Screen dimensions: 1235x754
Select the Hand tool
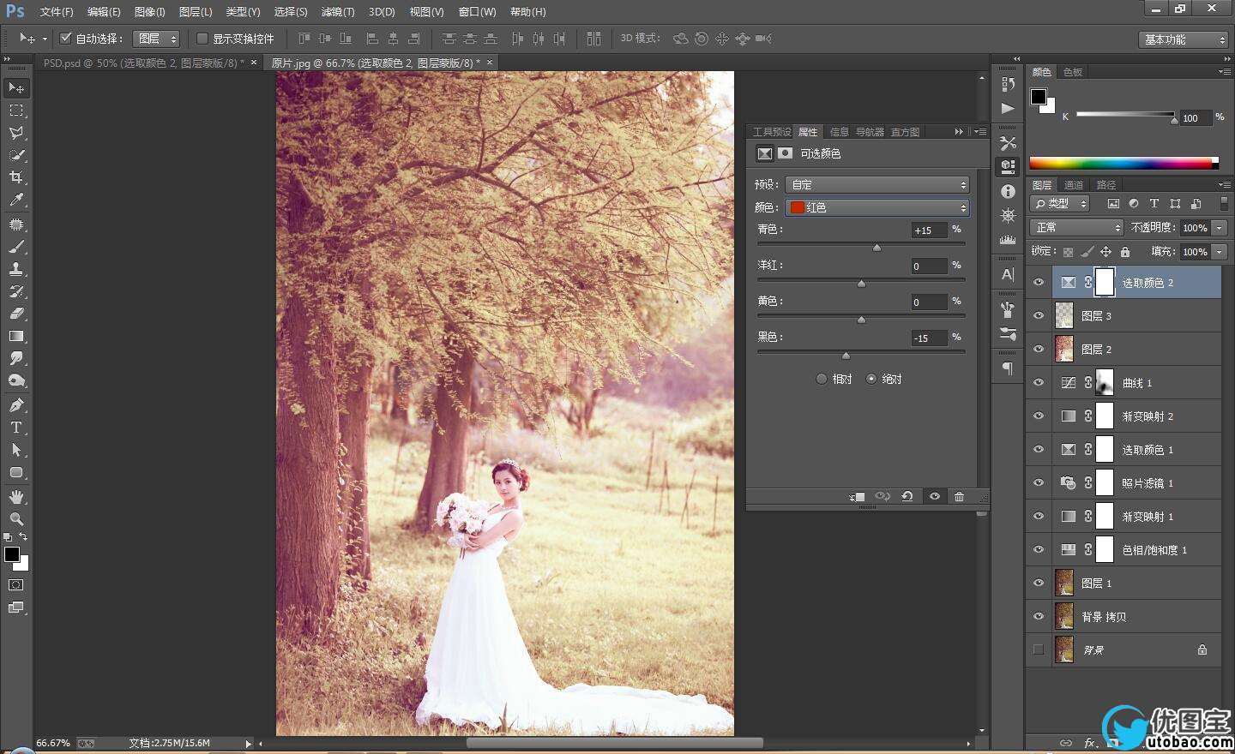[16, 497]
